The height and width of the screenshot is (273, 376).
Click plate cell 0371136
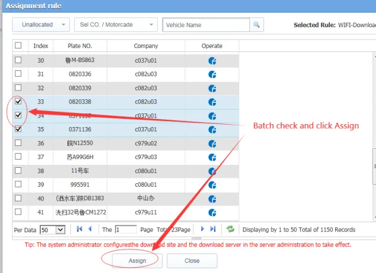(80, 129)
